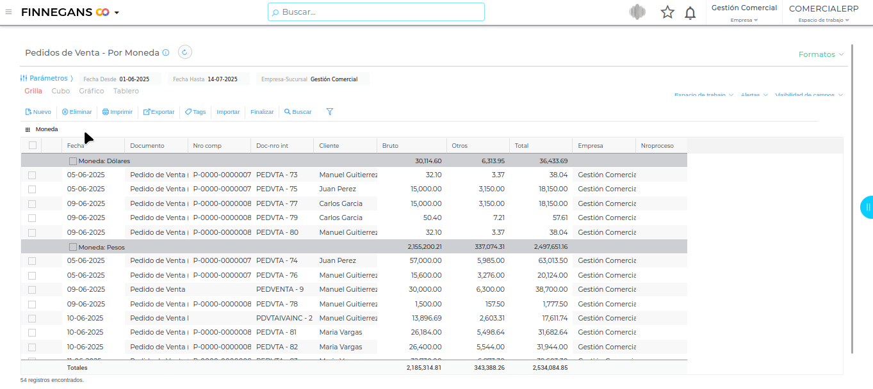Click the info icon beside report title

[166, 53]
